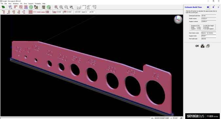Image resolution: width=221 pixels, height=119 pixels.
Task: Click the right arrow in the panel header
Action: [x=218, y=7]
